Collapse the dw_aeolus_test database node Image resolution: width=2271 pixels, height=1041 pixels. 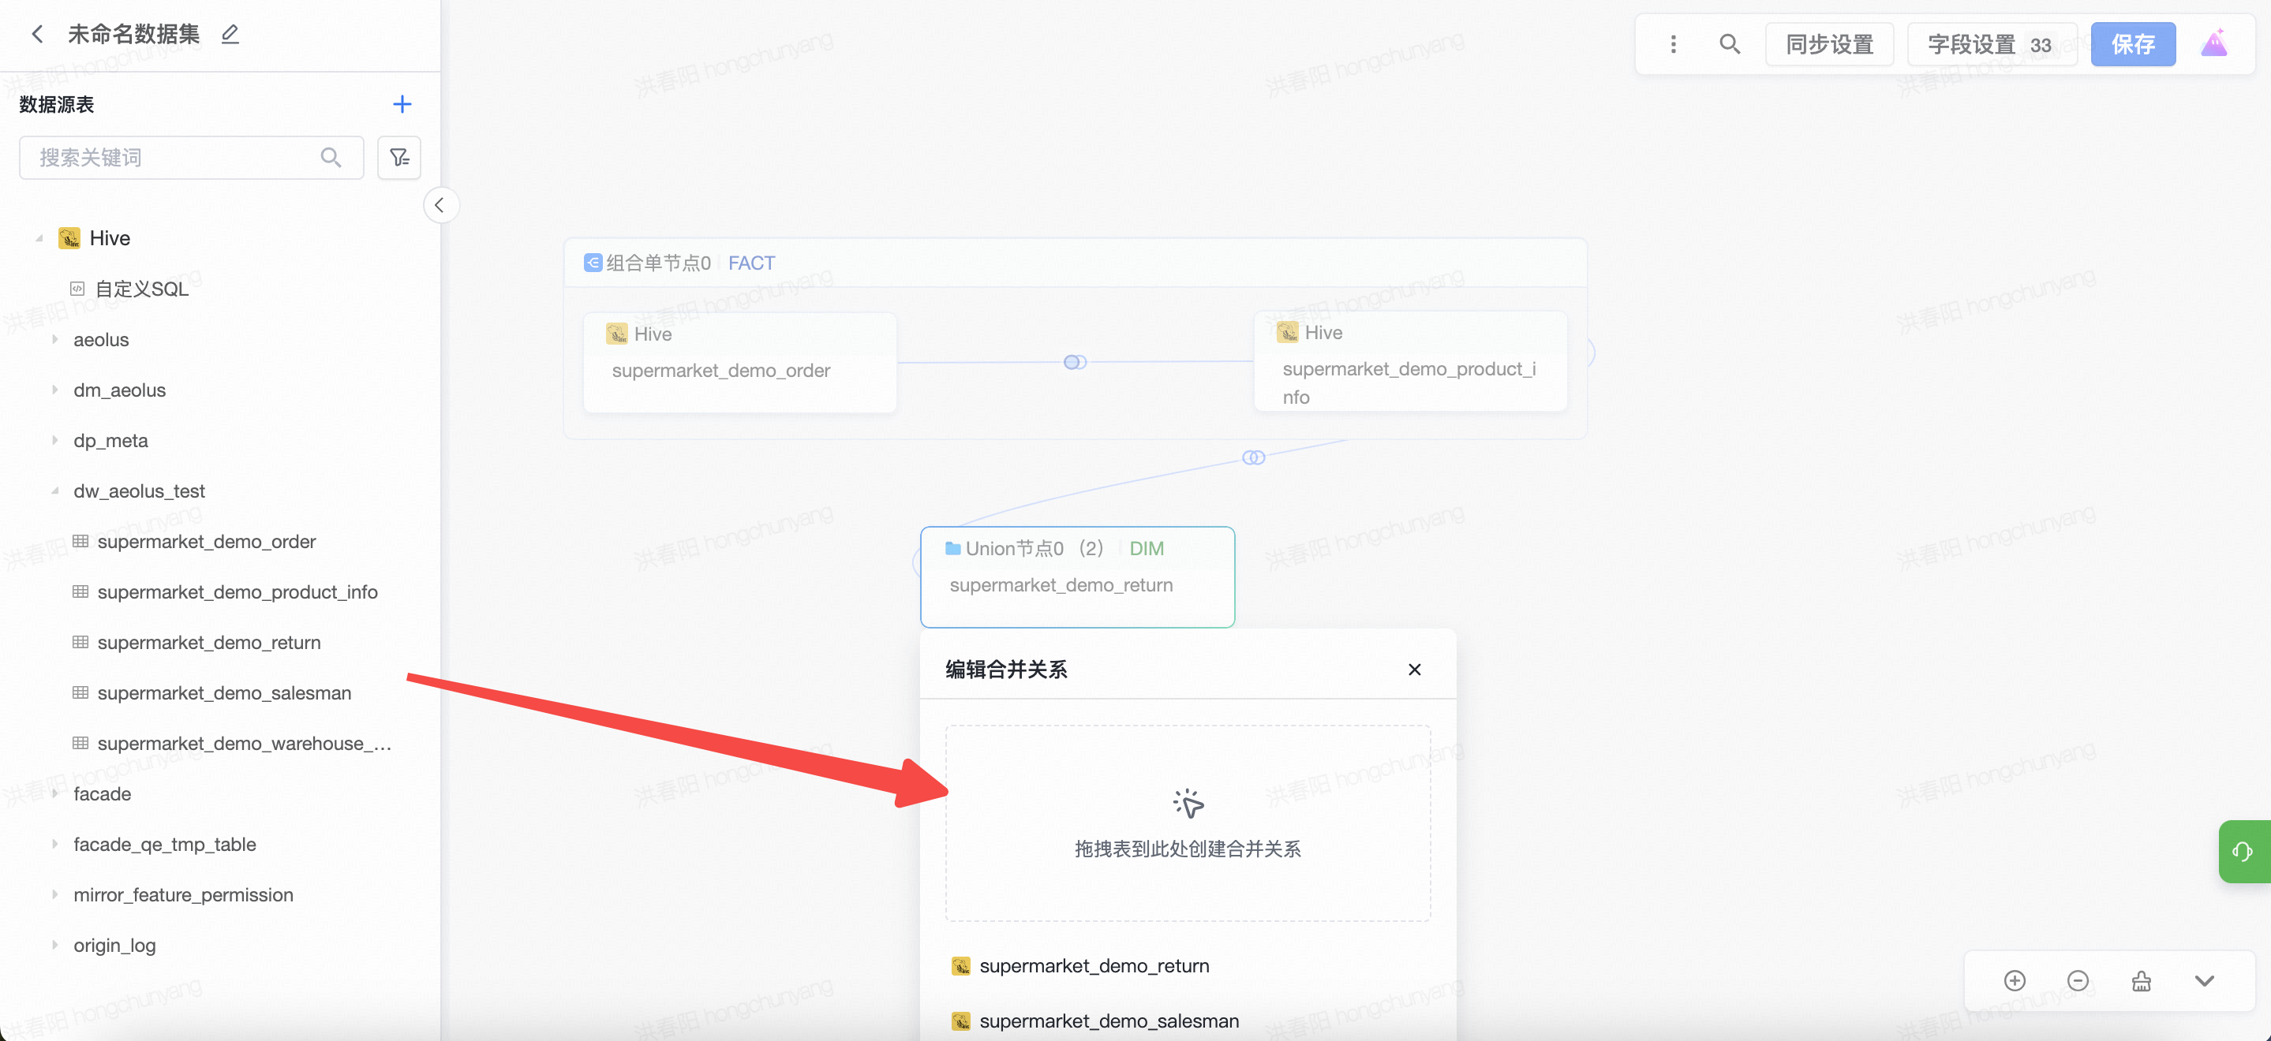[x=54, y=491]
